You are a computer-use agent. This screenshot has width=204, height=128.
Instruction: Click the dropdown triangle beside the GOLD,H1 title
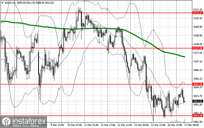click(2, 3)
